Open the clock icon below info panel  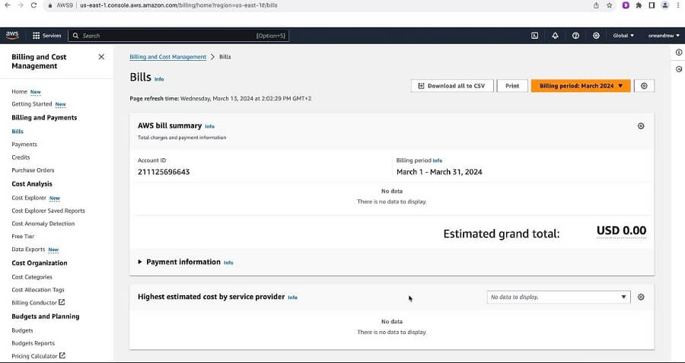pos(679,69)
